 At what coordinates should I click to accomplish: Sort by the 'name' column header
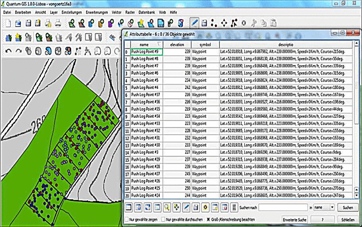144,45
